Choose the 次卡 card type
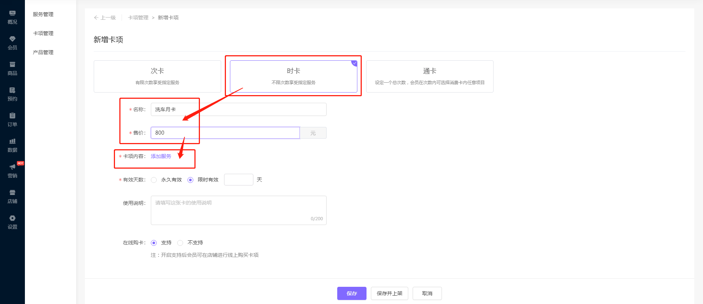 tap(157, 76)
